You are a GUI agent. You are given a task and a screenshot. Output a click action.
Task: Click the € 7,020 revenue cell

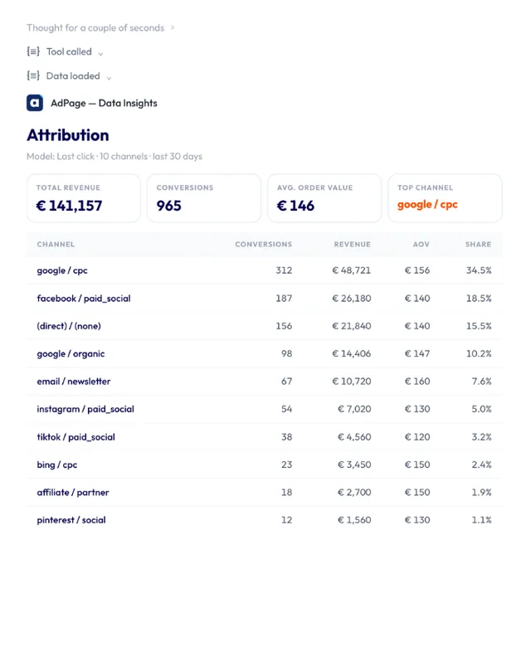point(354,408)
